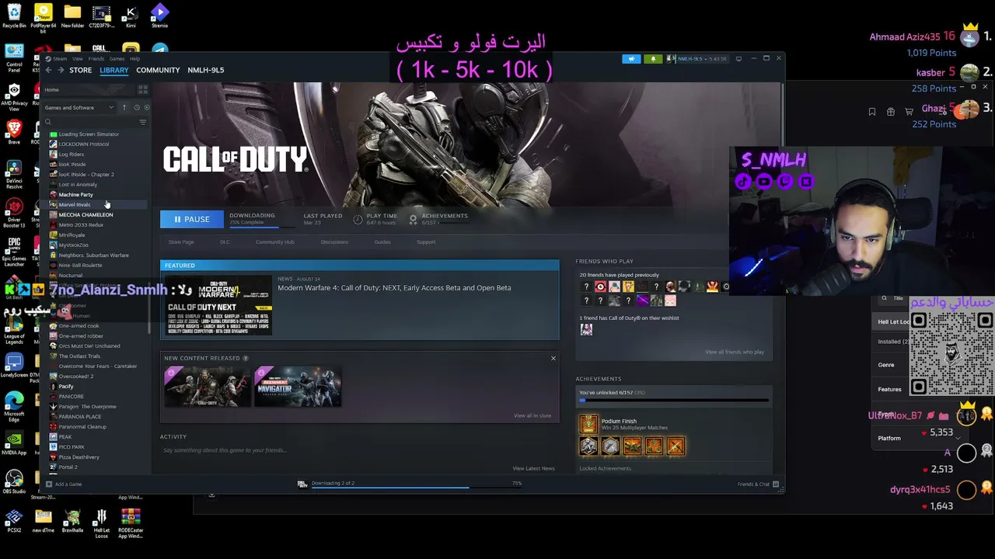Open Recycle Bin on desktop
The width and height of the screenshot is (995, 559).
point(14,16)
